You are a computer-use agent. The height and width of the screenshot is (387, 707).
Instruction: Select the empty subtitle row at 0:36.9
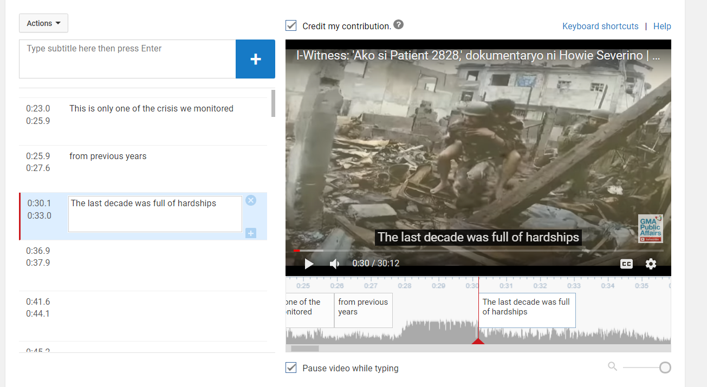coord(143,265)
